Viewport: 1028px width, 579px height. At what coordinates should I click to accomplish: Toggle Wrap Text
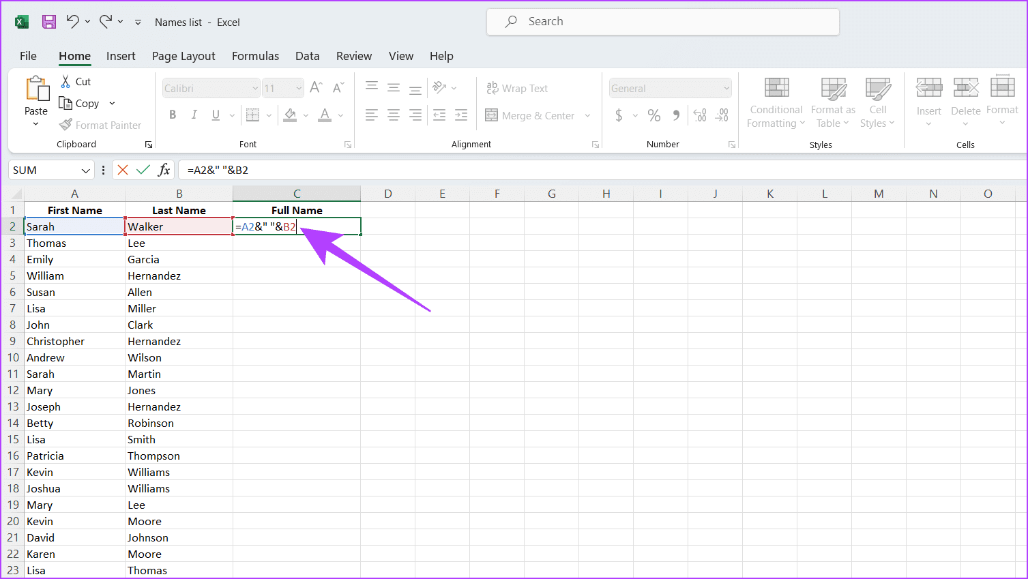point(517,88)
